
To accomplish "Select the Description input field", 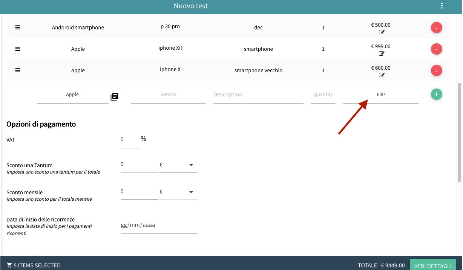I will 258,95.
